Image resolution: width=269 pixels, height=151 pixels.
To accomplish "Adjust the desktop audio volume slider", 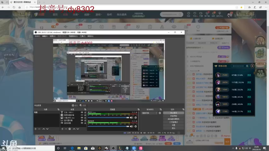I will click(x=108, y=127).
